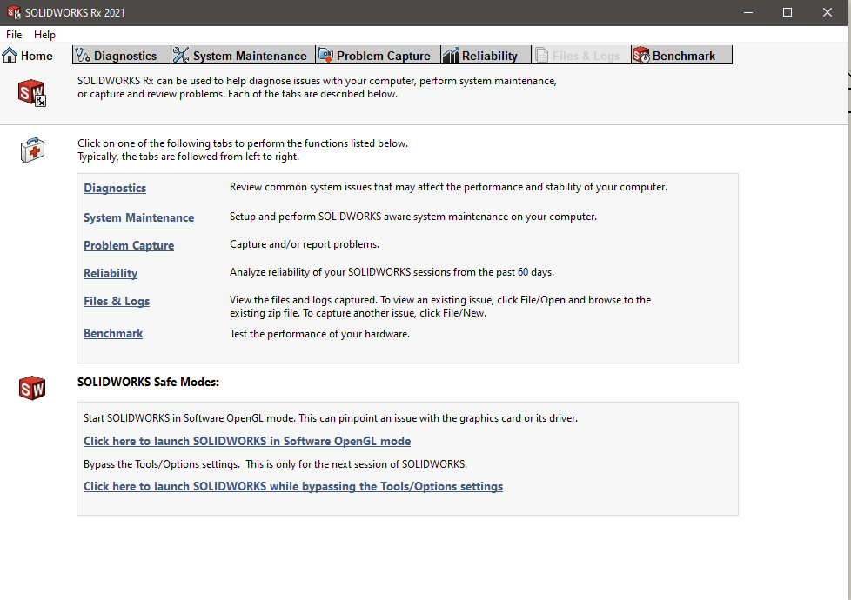851x600 pixels.
Task: Click the stopwatch icon on the Benchmark tab
Action: click(641, 56)
